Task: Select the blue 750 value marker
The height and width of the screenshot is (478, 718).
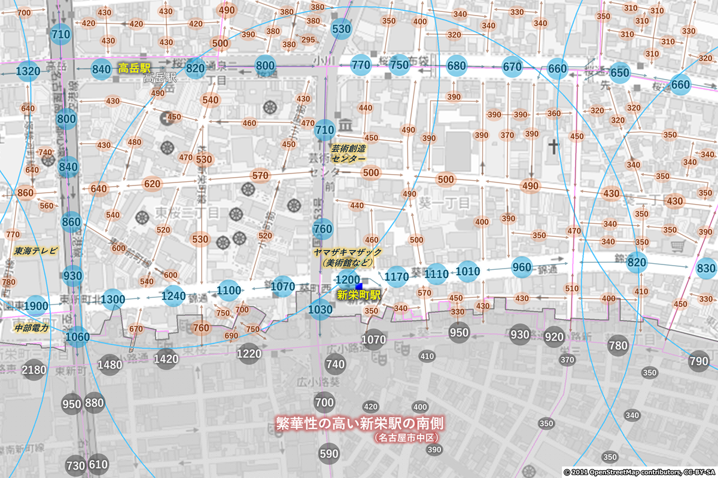Action: (x=399, y=66)
